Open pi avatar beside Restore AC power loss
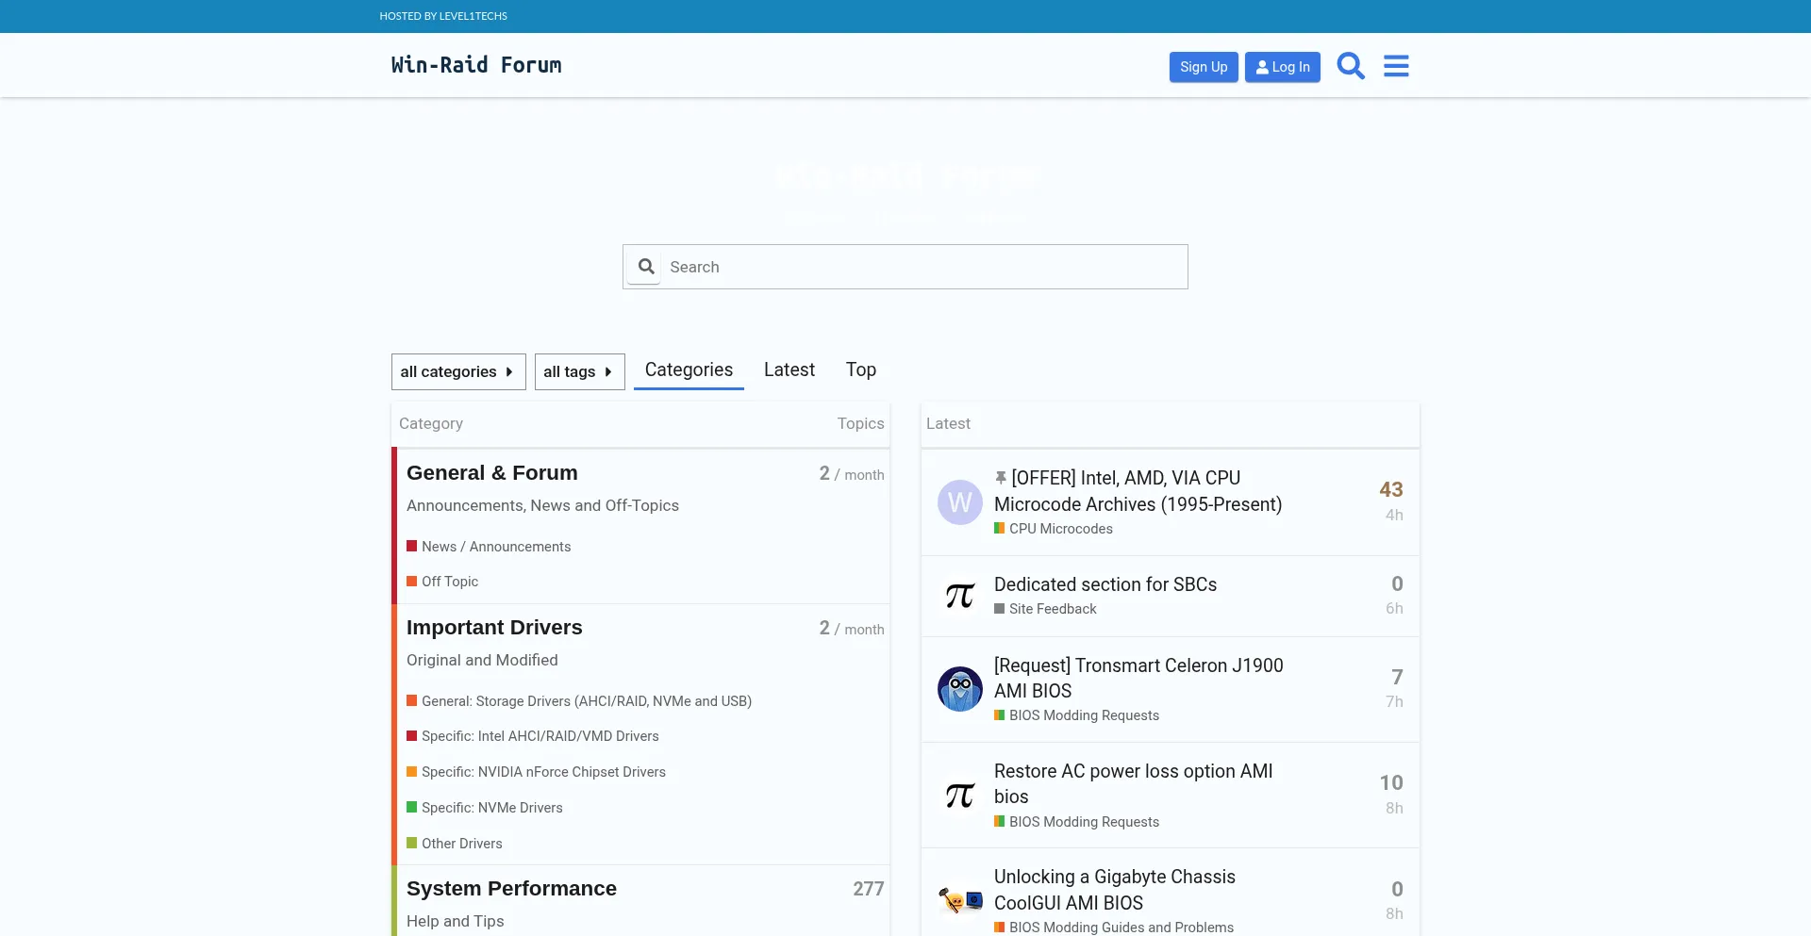 click(959, 796)
